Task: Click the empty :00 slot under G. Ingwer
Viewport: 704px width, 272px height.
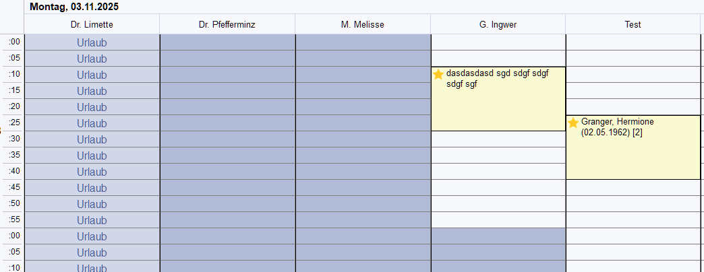Action: pyautogui.click(x=498, y=42)
